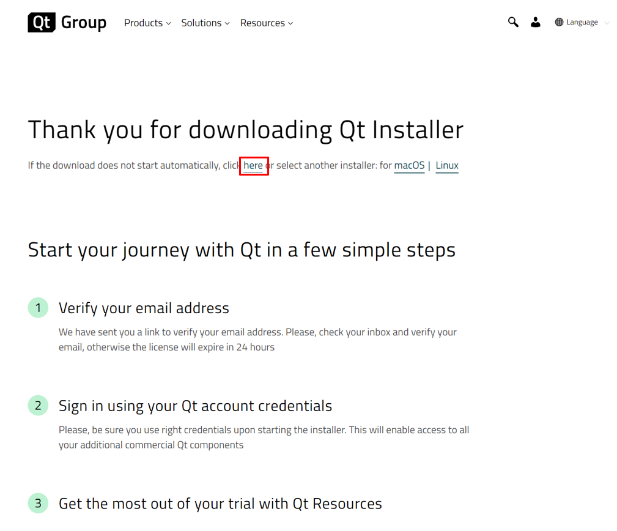Select the macOS installer link
This screenshot has height=531, width=617.
click(409, 166)
